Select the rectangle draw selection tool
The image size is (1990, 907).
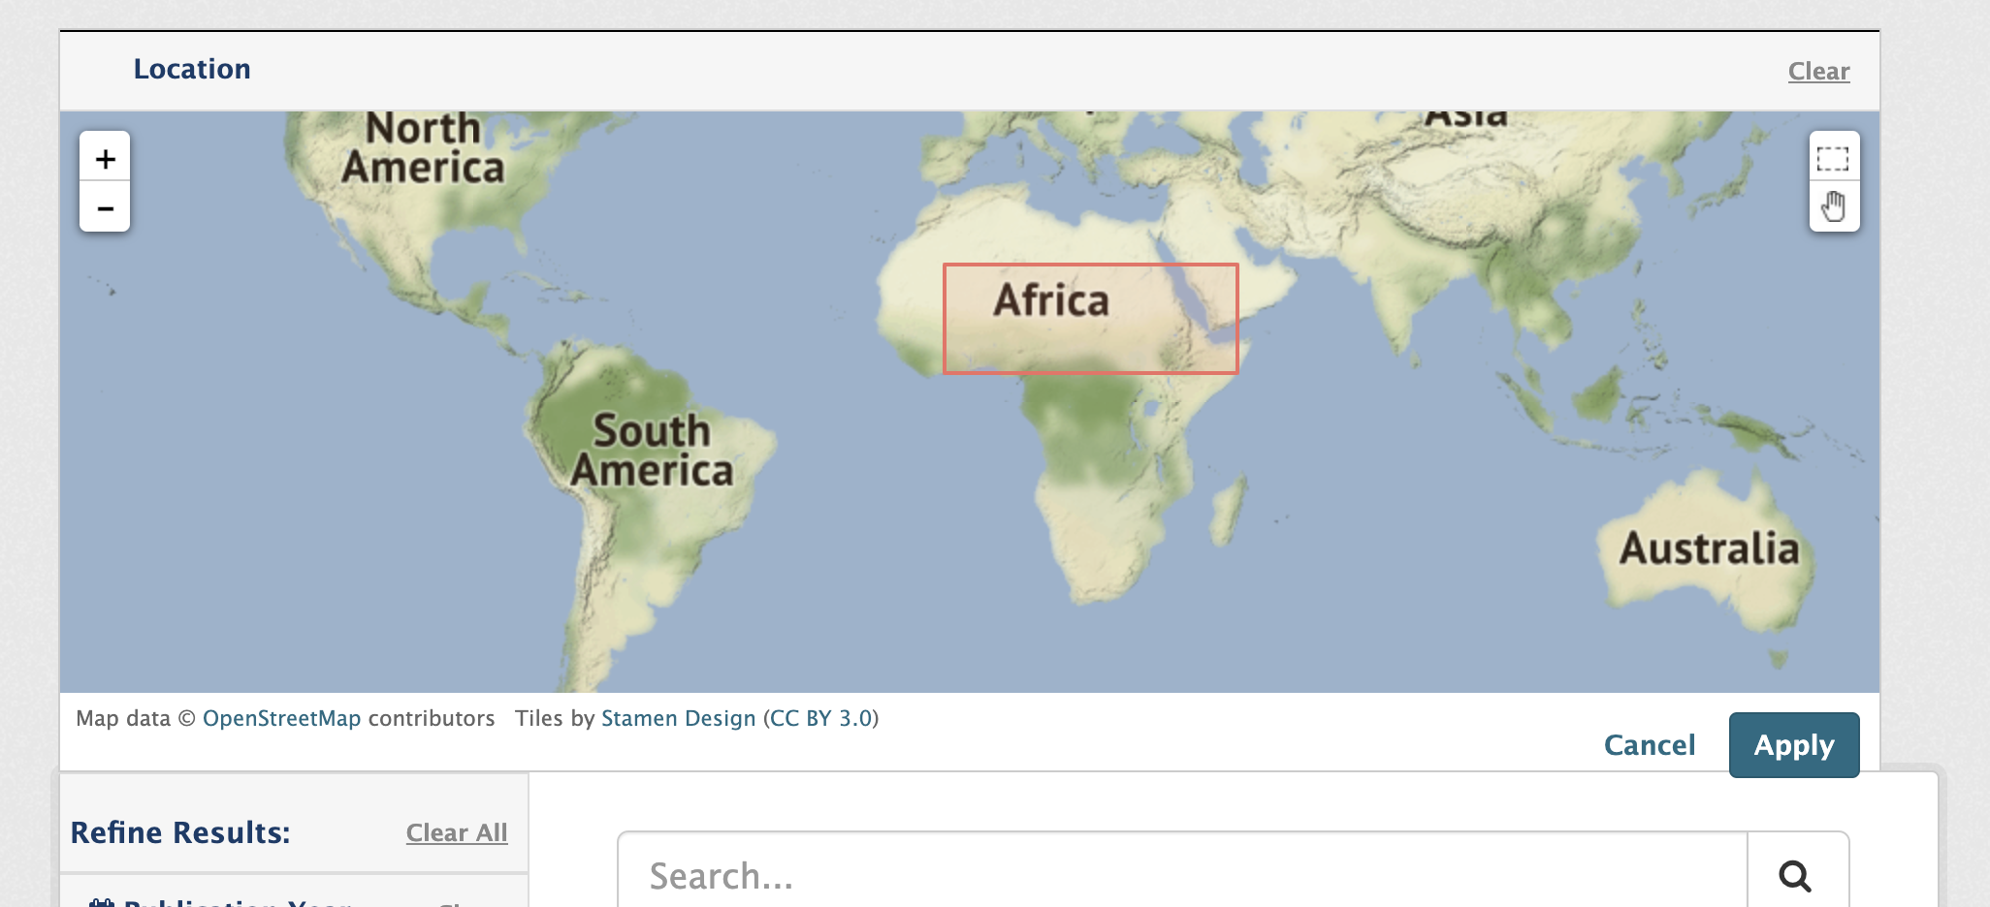click(x=1833, y=158)
